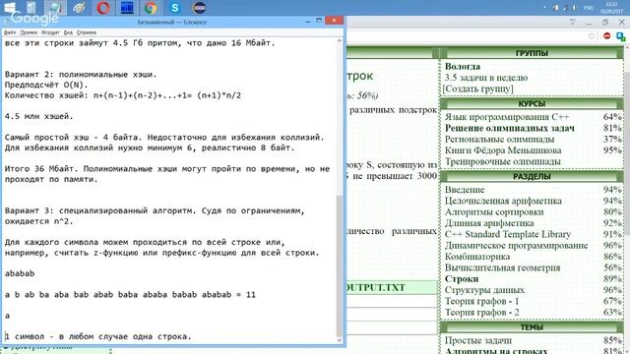Open the Структуры данных section

pos(484,290)
